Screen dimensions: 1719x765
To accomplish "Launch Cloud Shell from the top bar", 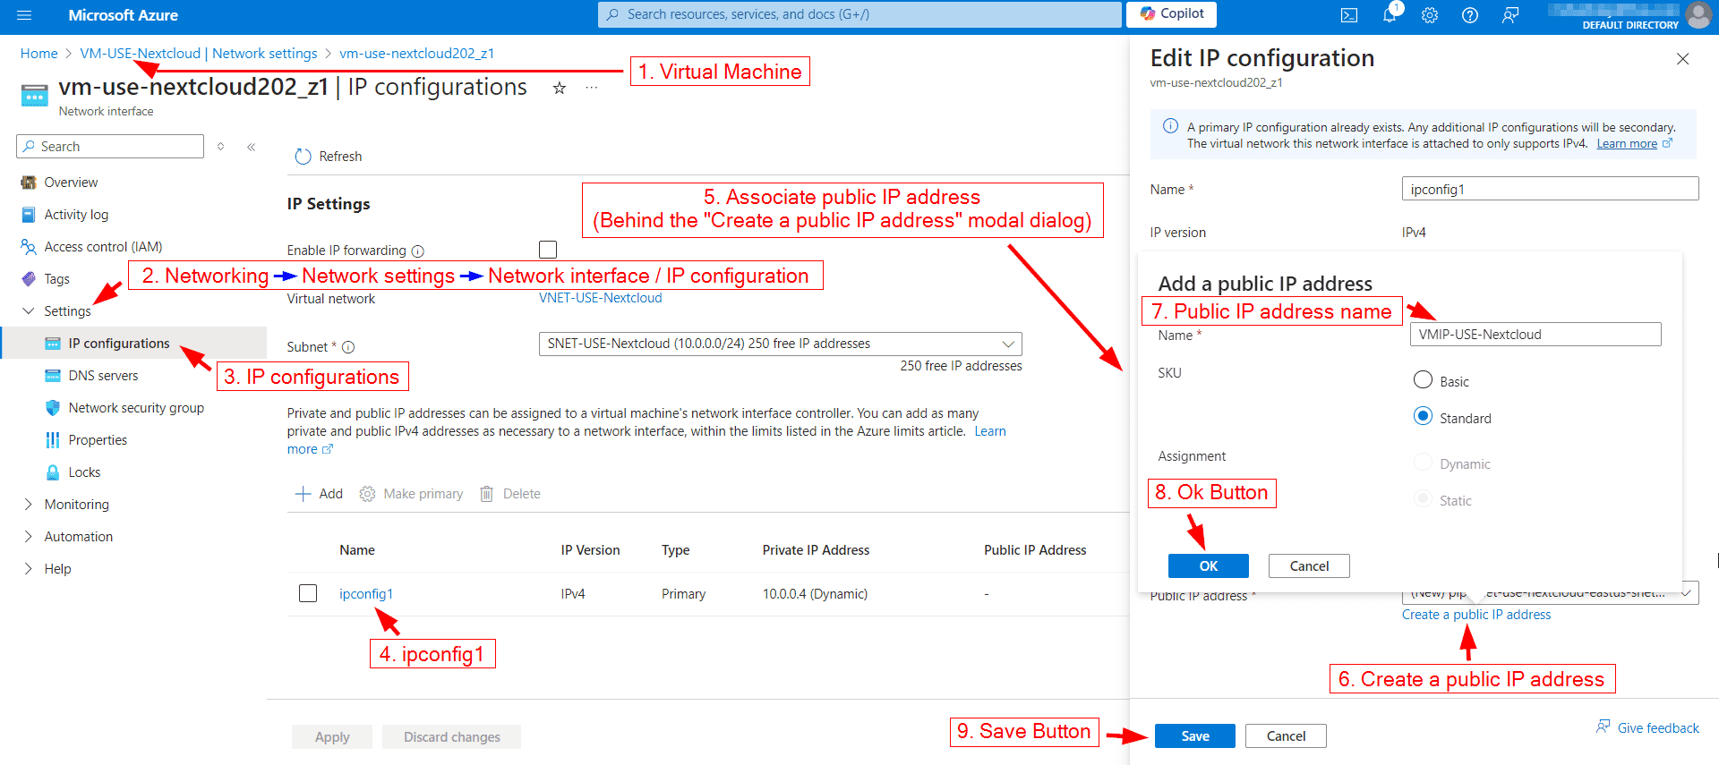I will pos(1349,15).
